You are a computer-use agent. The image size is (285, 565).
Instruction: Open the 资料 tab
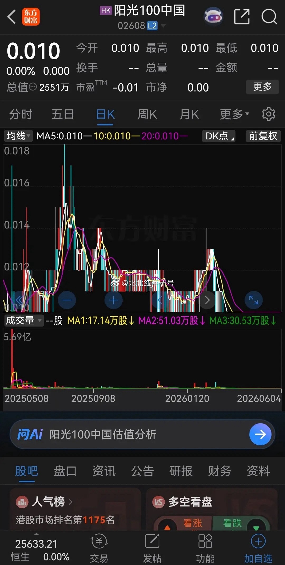[x=258, y=471]
